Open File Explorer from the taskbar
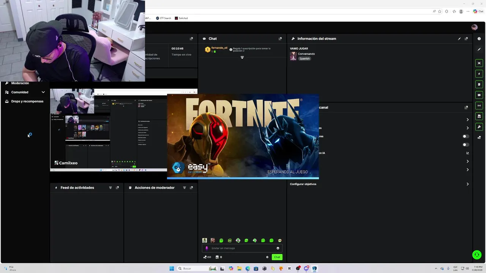The width and height of the screenshot is (486, 273). click(239, 268)
